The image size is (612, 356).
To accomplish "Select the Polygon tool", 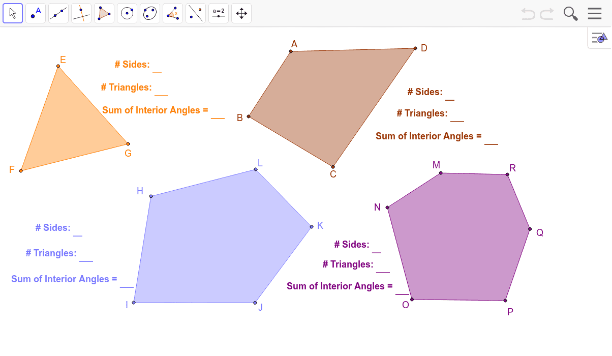I will click(104, 13).
